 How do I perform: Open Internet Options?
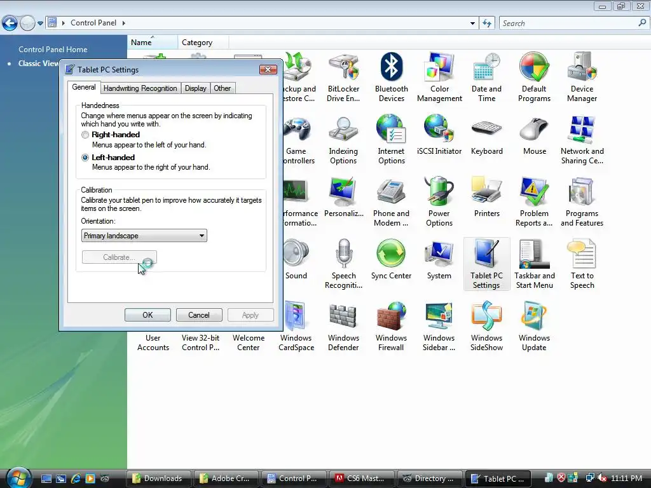coord(391,140)
